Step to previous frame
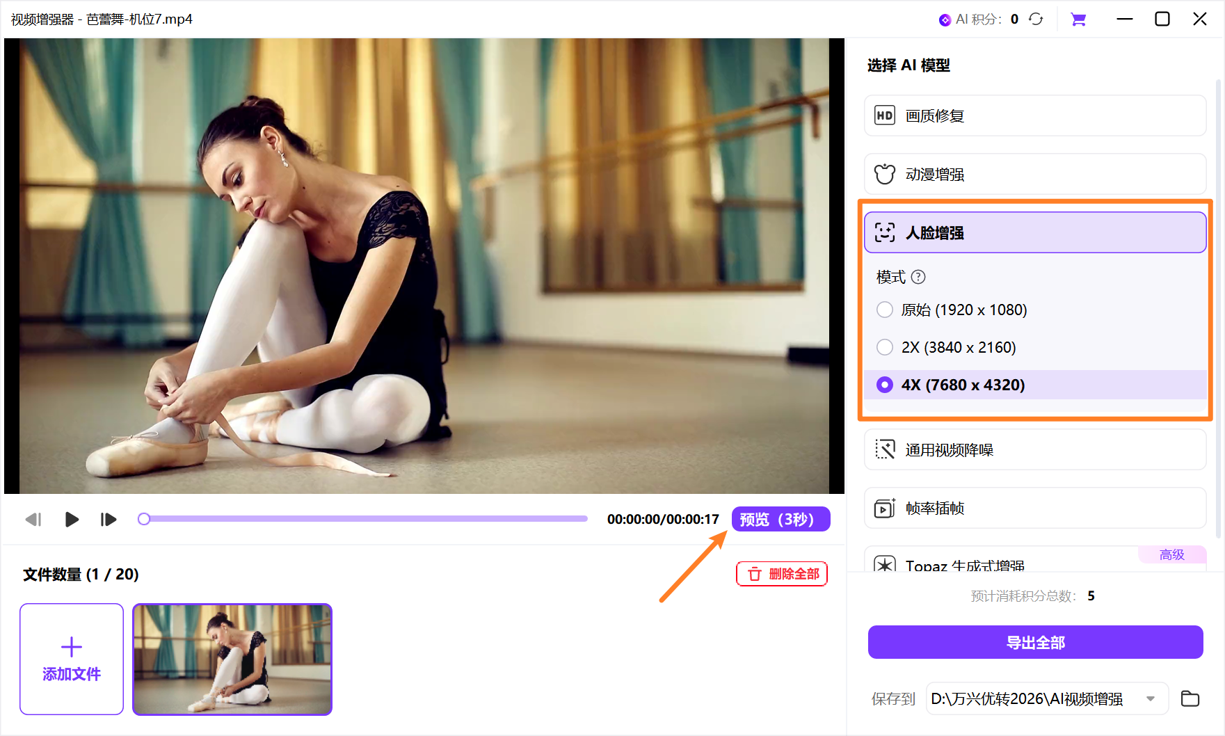1225x736 pixels. tap(33, 520)
